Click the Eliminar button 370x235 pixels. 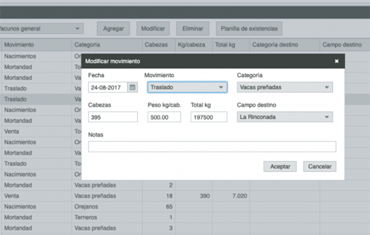(193, 29)
